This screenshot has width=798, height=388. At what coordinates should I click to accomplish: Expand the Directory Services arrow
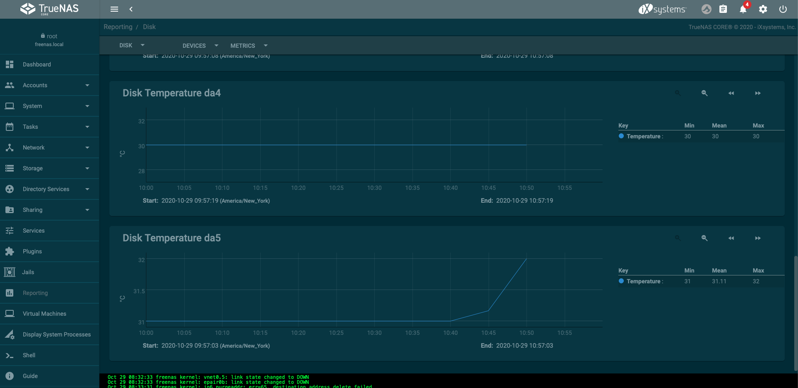(x=87, y=189)
